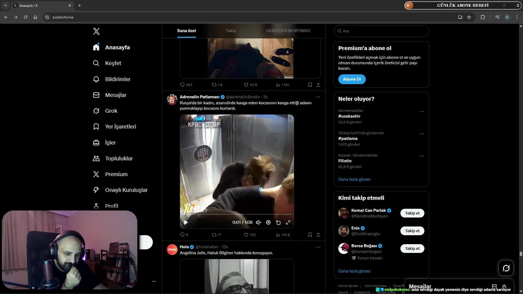Click the X logo in the sidebar
This screenshot has width=523, height=294.
tap(96, 31)
